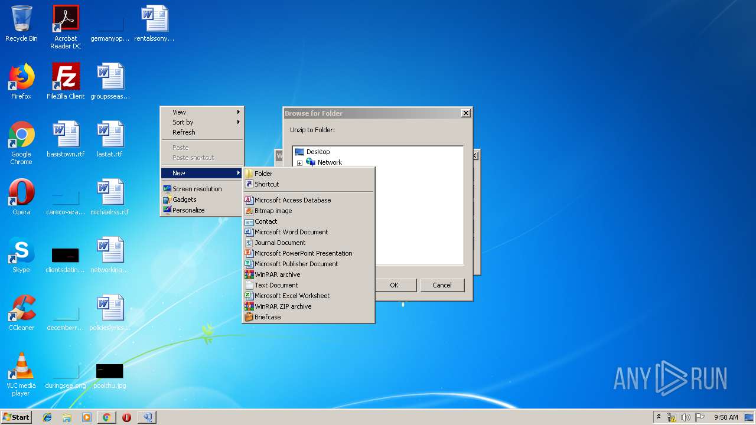
Task: Click the Show desktop button
Action: pyautogui.click(x=749, y=417)
